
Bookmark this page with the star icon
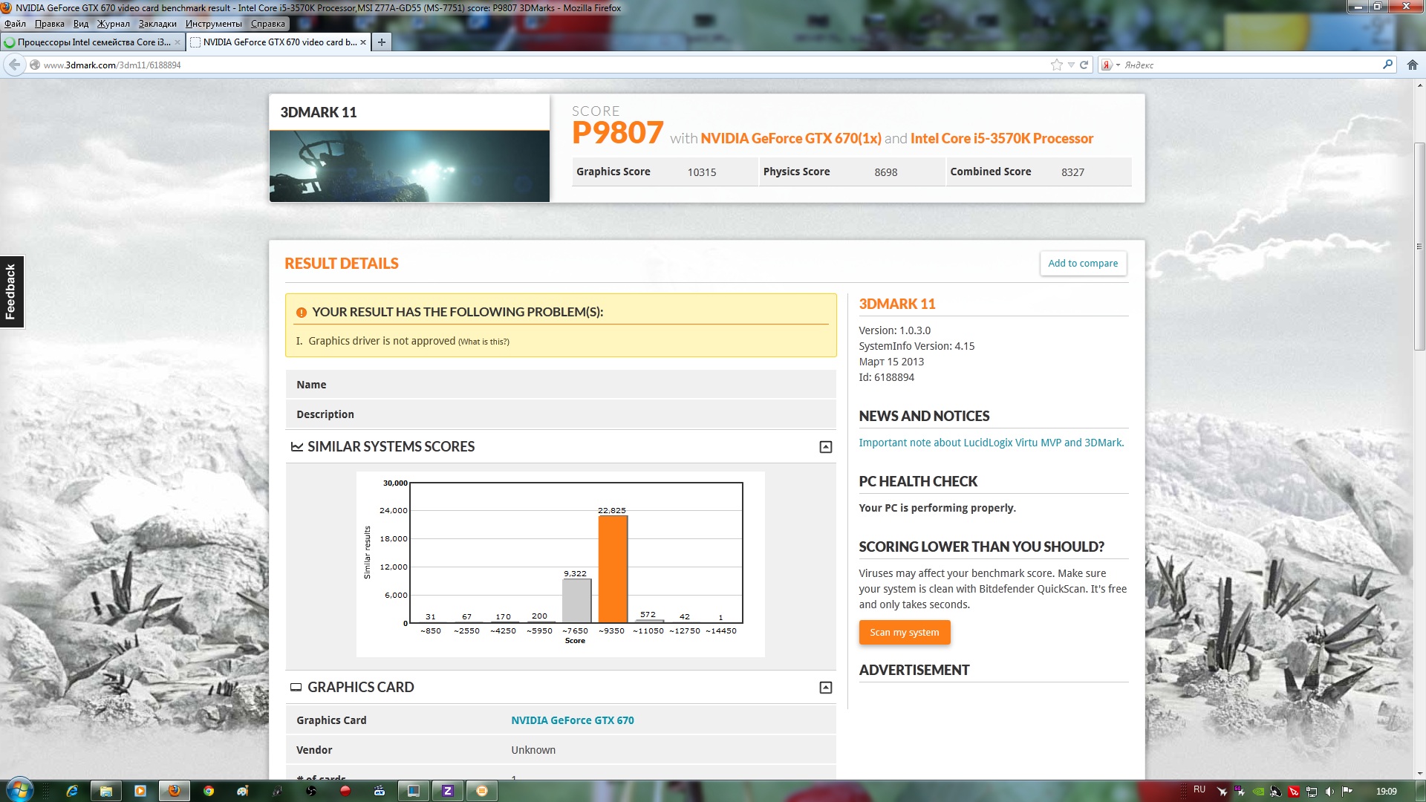pos(1056,65)
